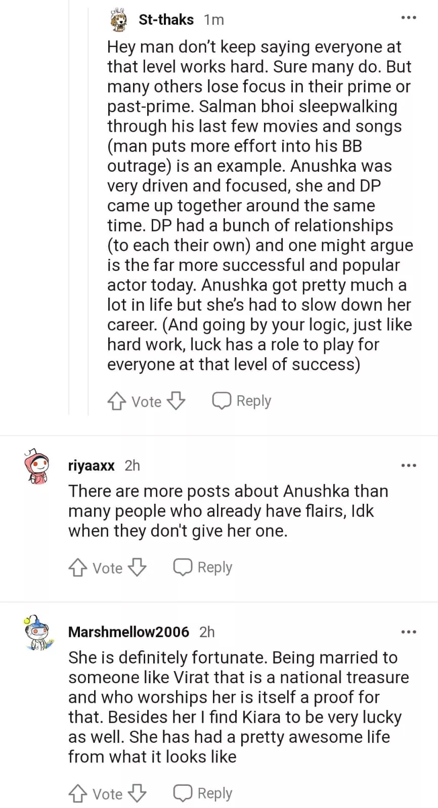The image size is (438, 808).
Task: Upvote the St-thaks comment
Action: pos(116,401)
